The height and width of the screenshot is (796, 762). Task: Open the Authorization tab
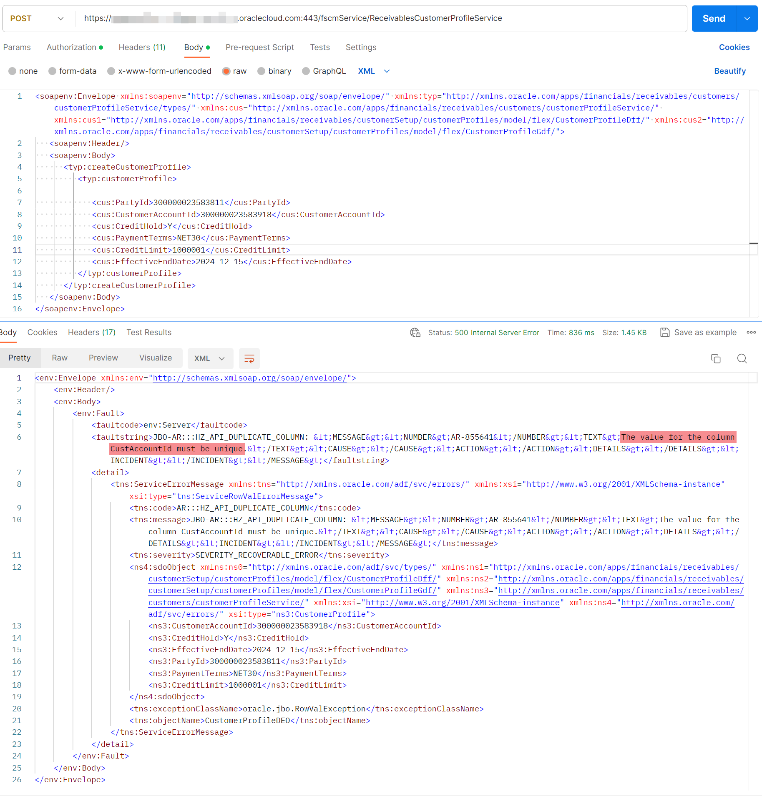click(x=75, y=48)
